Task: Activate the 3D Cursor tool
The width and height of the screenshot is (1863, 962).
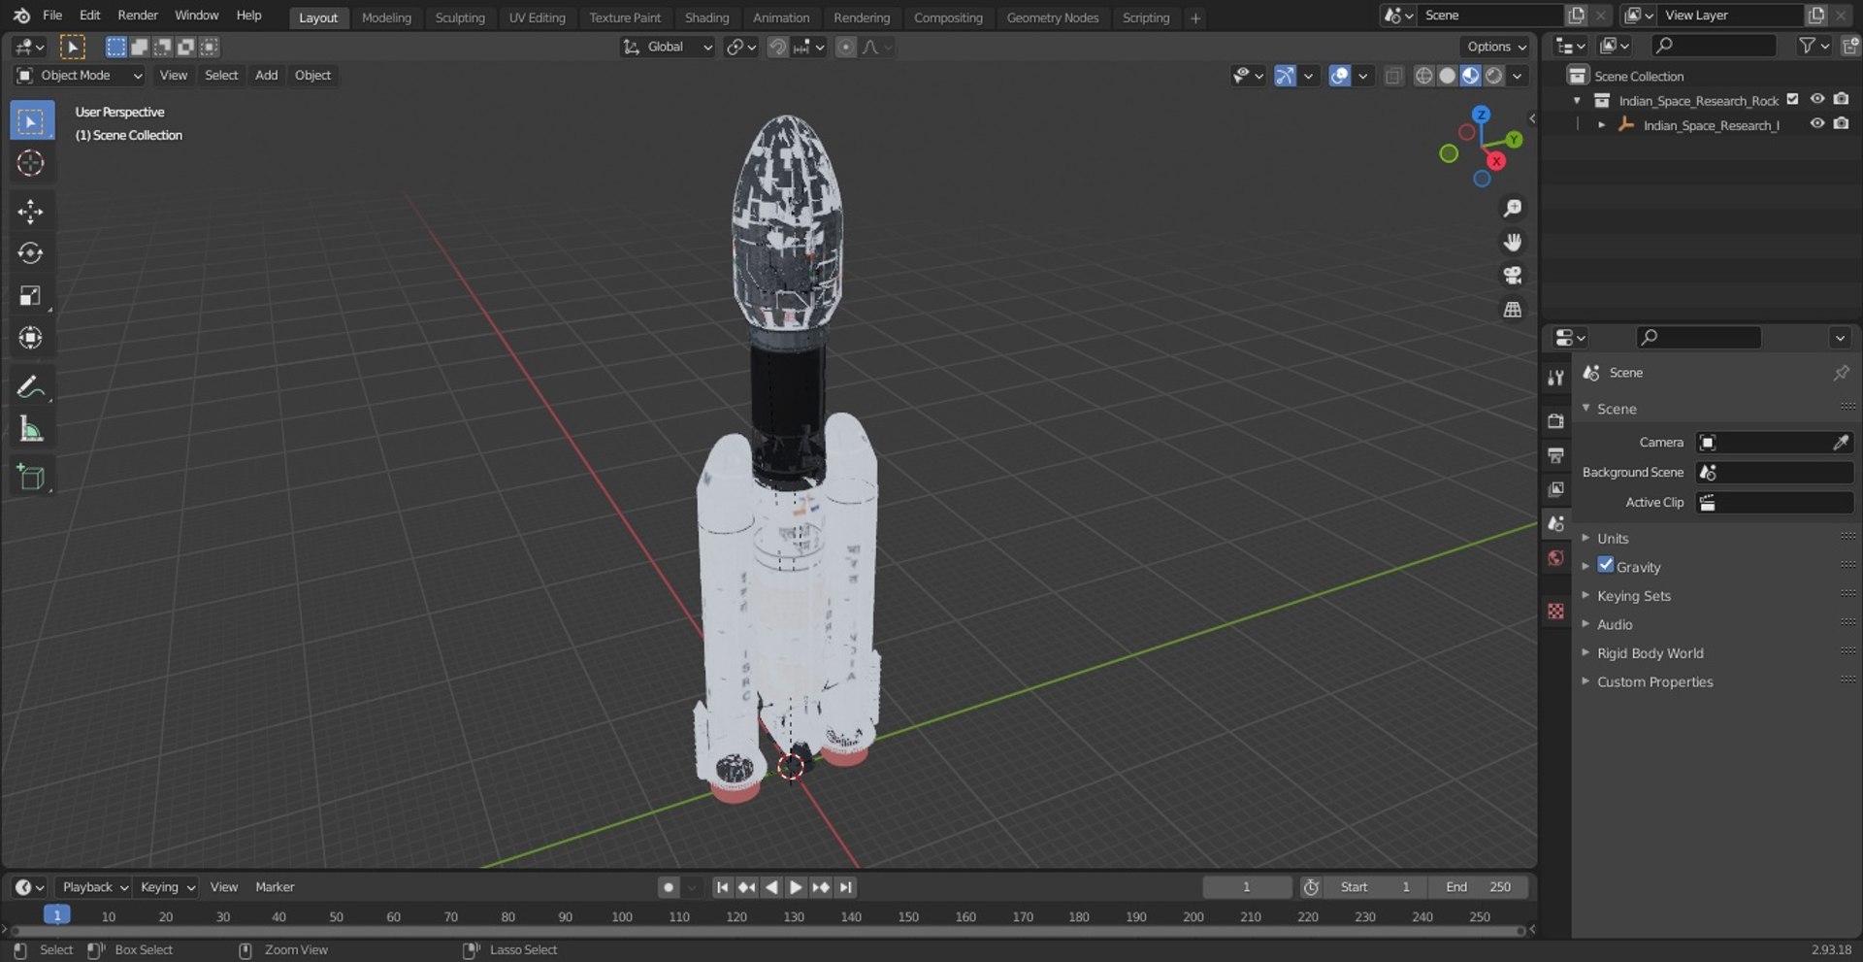Action: 31,163
